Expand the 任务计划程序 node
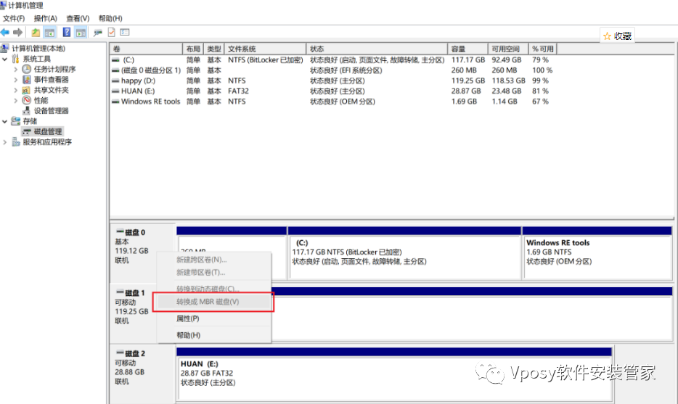This screenshot has width=678, height=404. coord(16,70)
